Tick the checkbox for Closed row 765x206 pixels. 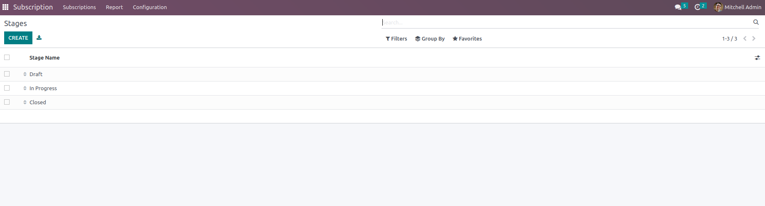coord(7,102)
